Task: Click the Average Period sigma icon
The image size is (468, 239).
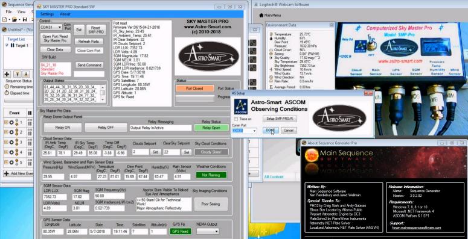Action: pyautogui.click(x=271, y=87)
